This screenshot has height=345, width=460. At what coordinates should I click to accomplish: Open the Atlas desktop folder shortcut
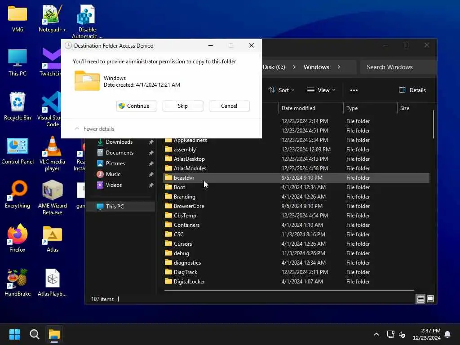point(52,239)
